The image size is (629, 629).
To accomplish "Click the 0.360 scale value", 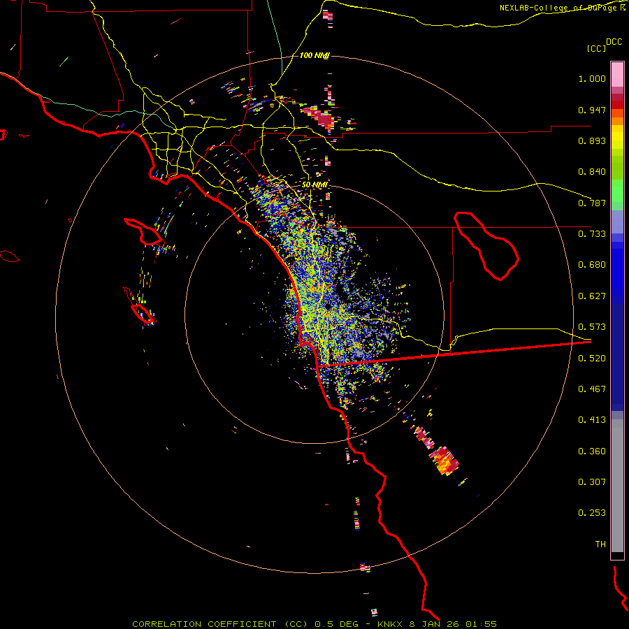I will (x=592, y=451).
